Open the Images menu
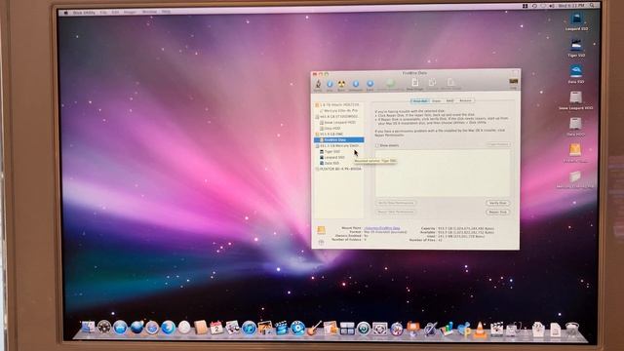 tap(130, 13)
